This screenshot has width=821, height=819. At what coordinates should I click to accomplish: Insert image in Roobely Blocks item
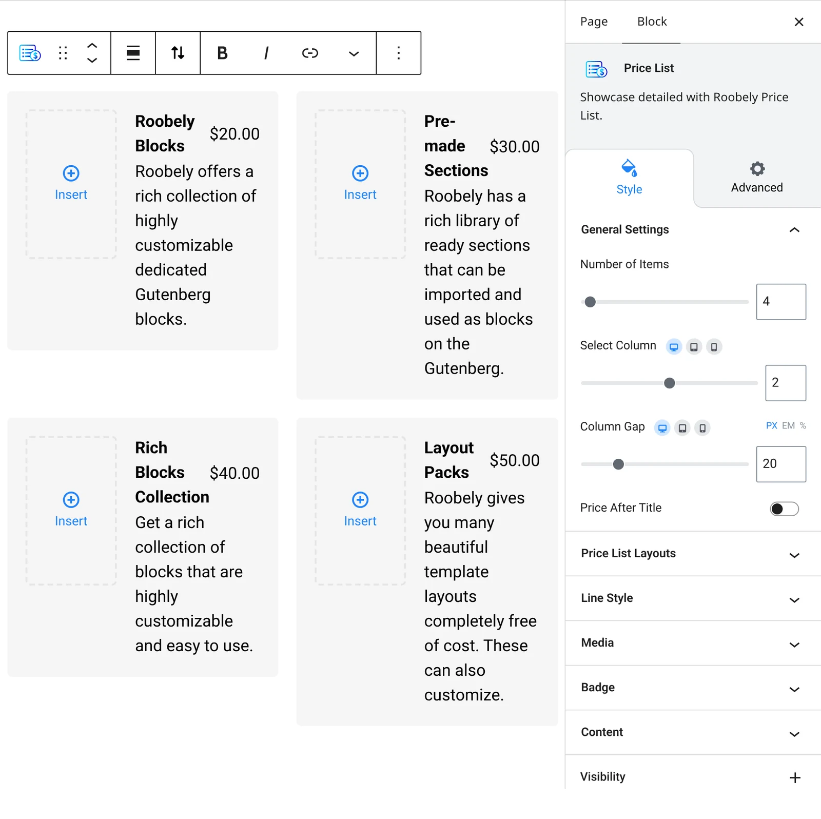coord(71,184)
